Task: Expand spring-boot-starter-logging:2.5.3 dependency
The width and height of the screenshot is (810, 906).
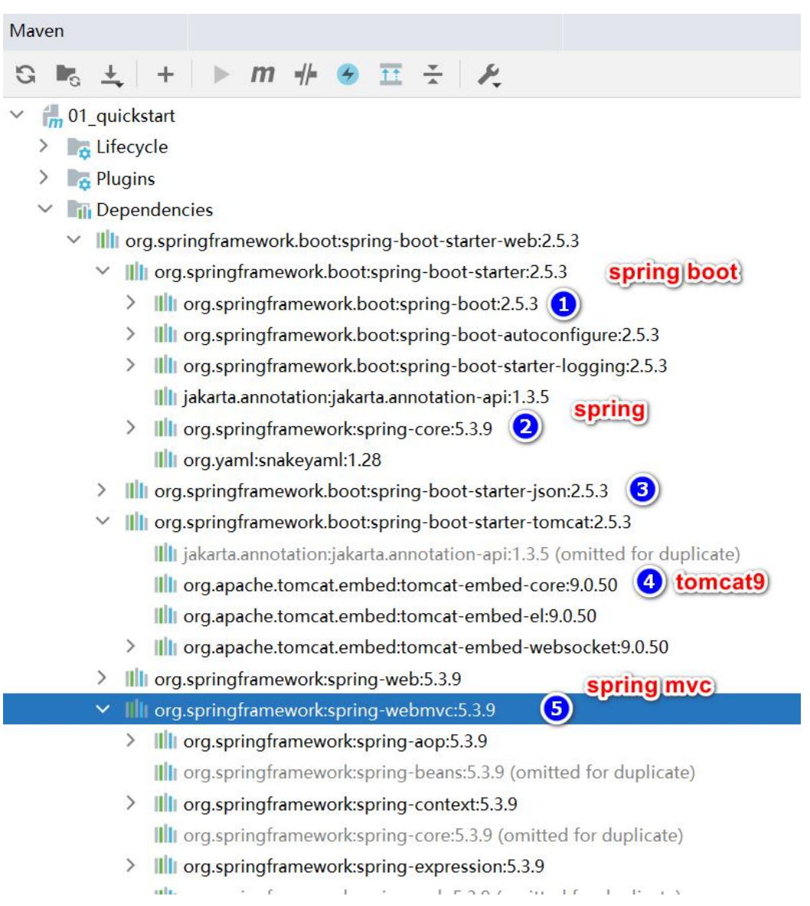Action: point(130,365)
